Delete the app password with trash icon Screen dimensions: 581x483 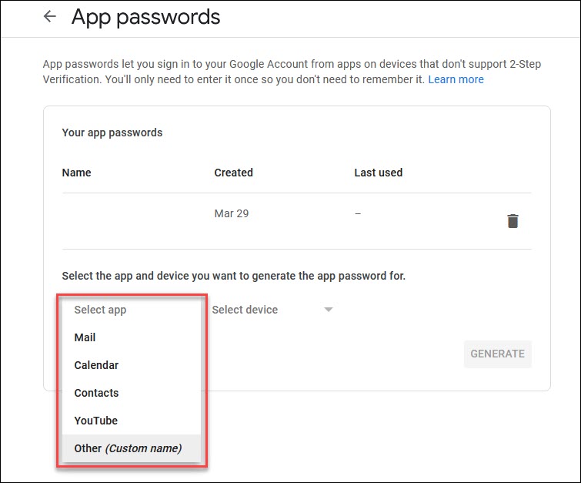513,221
